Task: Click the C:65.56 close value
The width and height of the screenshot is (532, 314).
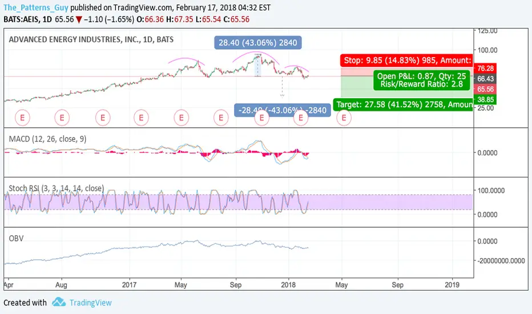Action: click(x=236, y=19)
